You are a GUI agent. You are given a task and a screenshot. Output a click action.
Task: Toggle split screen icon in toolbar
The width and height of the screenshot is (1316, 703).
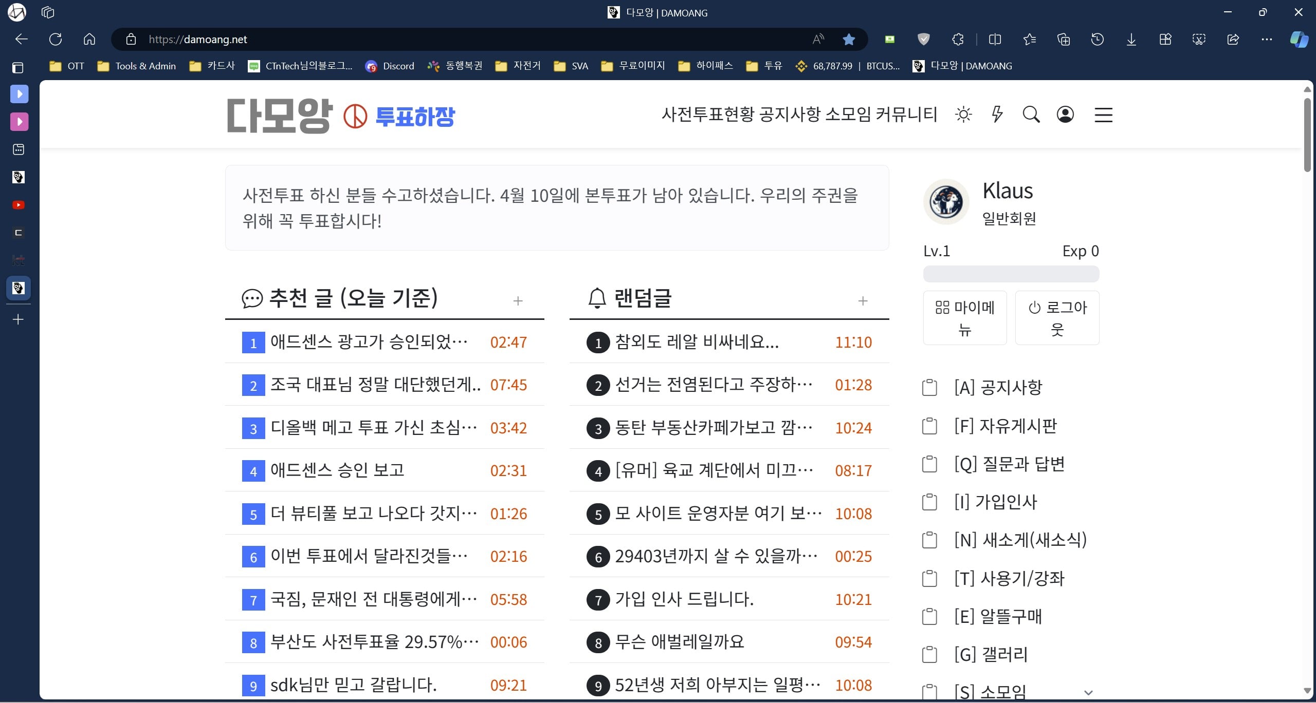995,39
